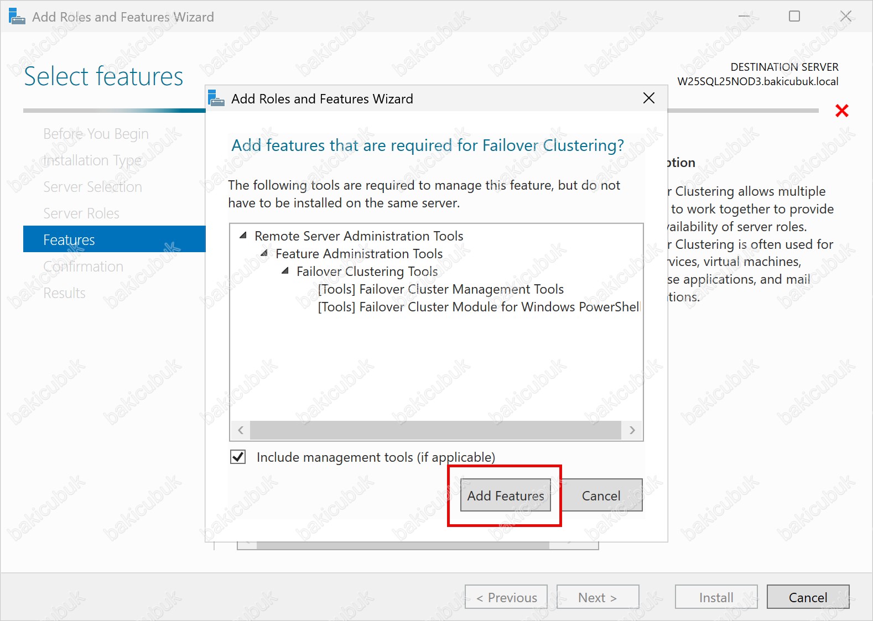The image size is (873, 621).
Task: Select Failover Cluster Management Tools item
Action: click(x=440, y=289)
